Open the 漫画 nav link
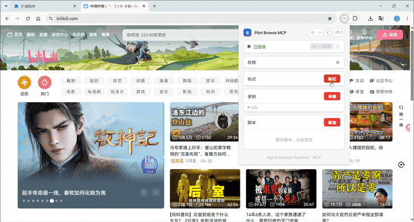This screenshot has width=414, height=222. click(x=93, y=34)
